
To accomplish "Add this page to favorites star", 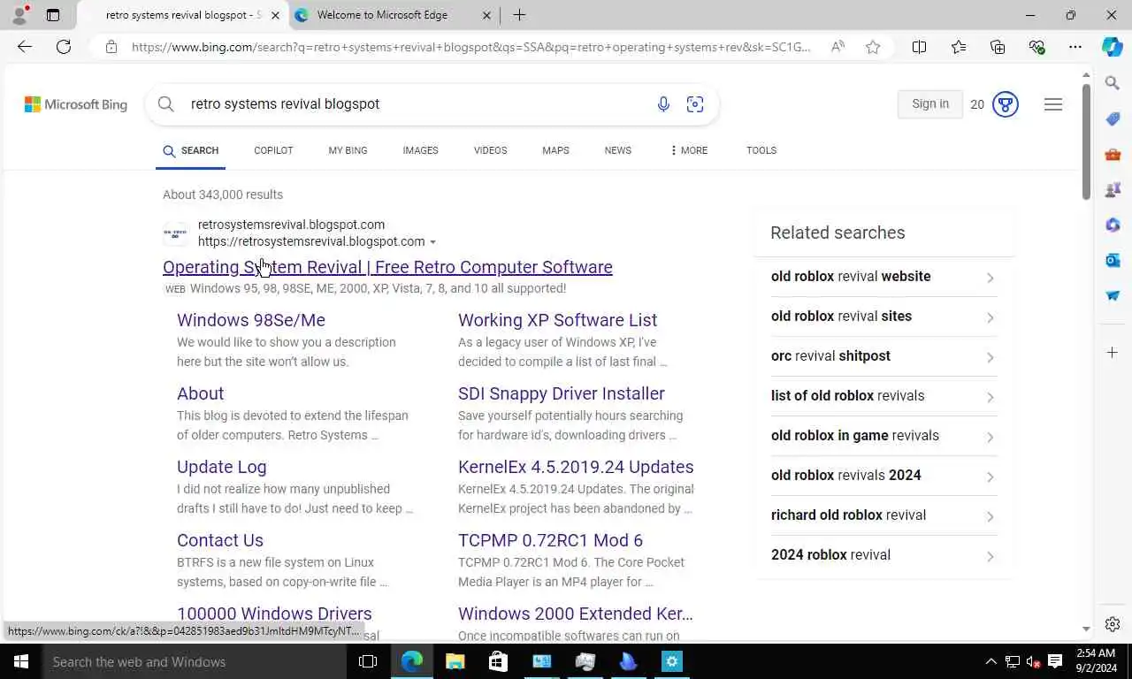I will [873, 47].
